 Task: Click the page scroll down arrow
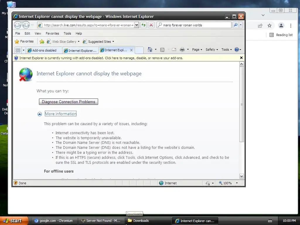(x=241, y=176)
